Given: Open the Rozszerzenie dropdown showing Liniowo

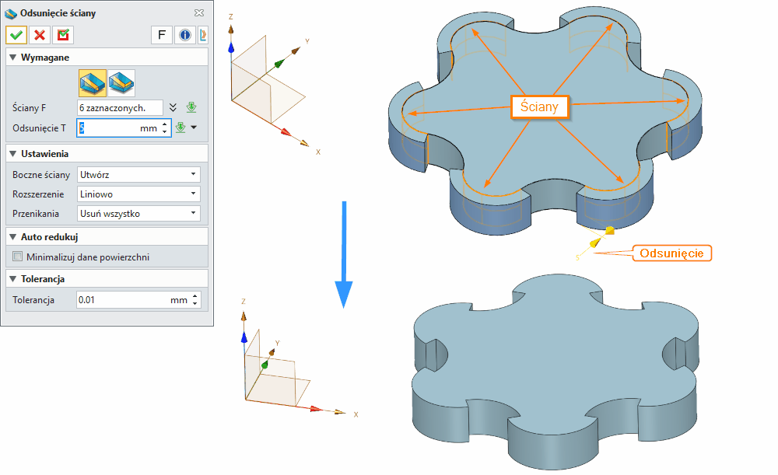Looking at the screenshot, I should [x=138, y=194].
